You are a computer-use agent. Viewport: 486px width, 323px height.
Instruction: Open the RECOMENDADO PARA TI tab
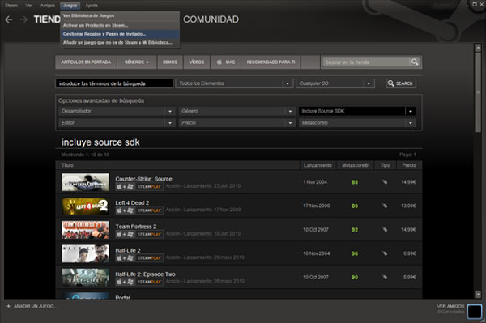(271, 62)
